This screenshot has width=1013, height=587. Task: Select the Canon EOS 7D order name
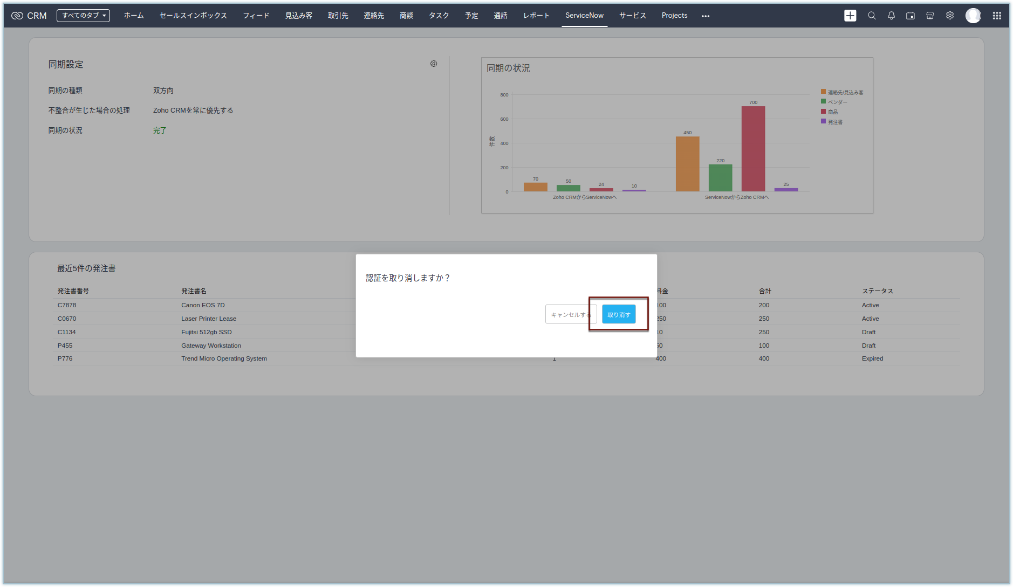203,305
